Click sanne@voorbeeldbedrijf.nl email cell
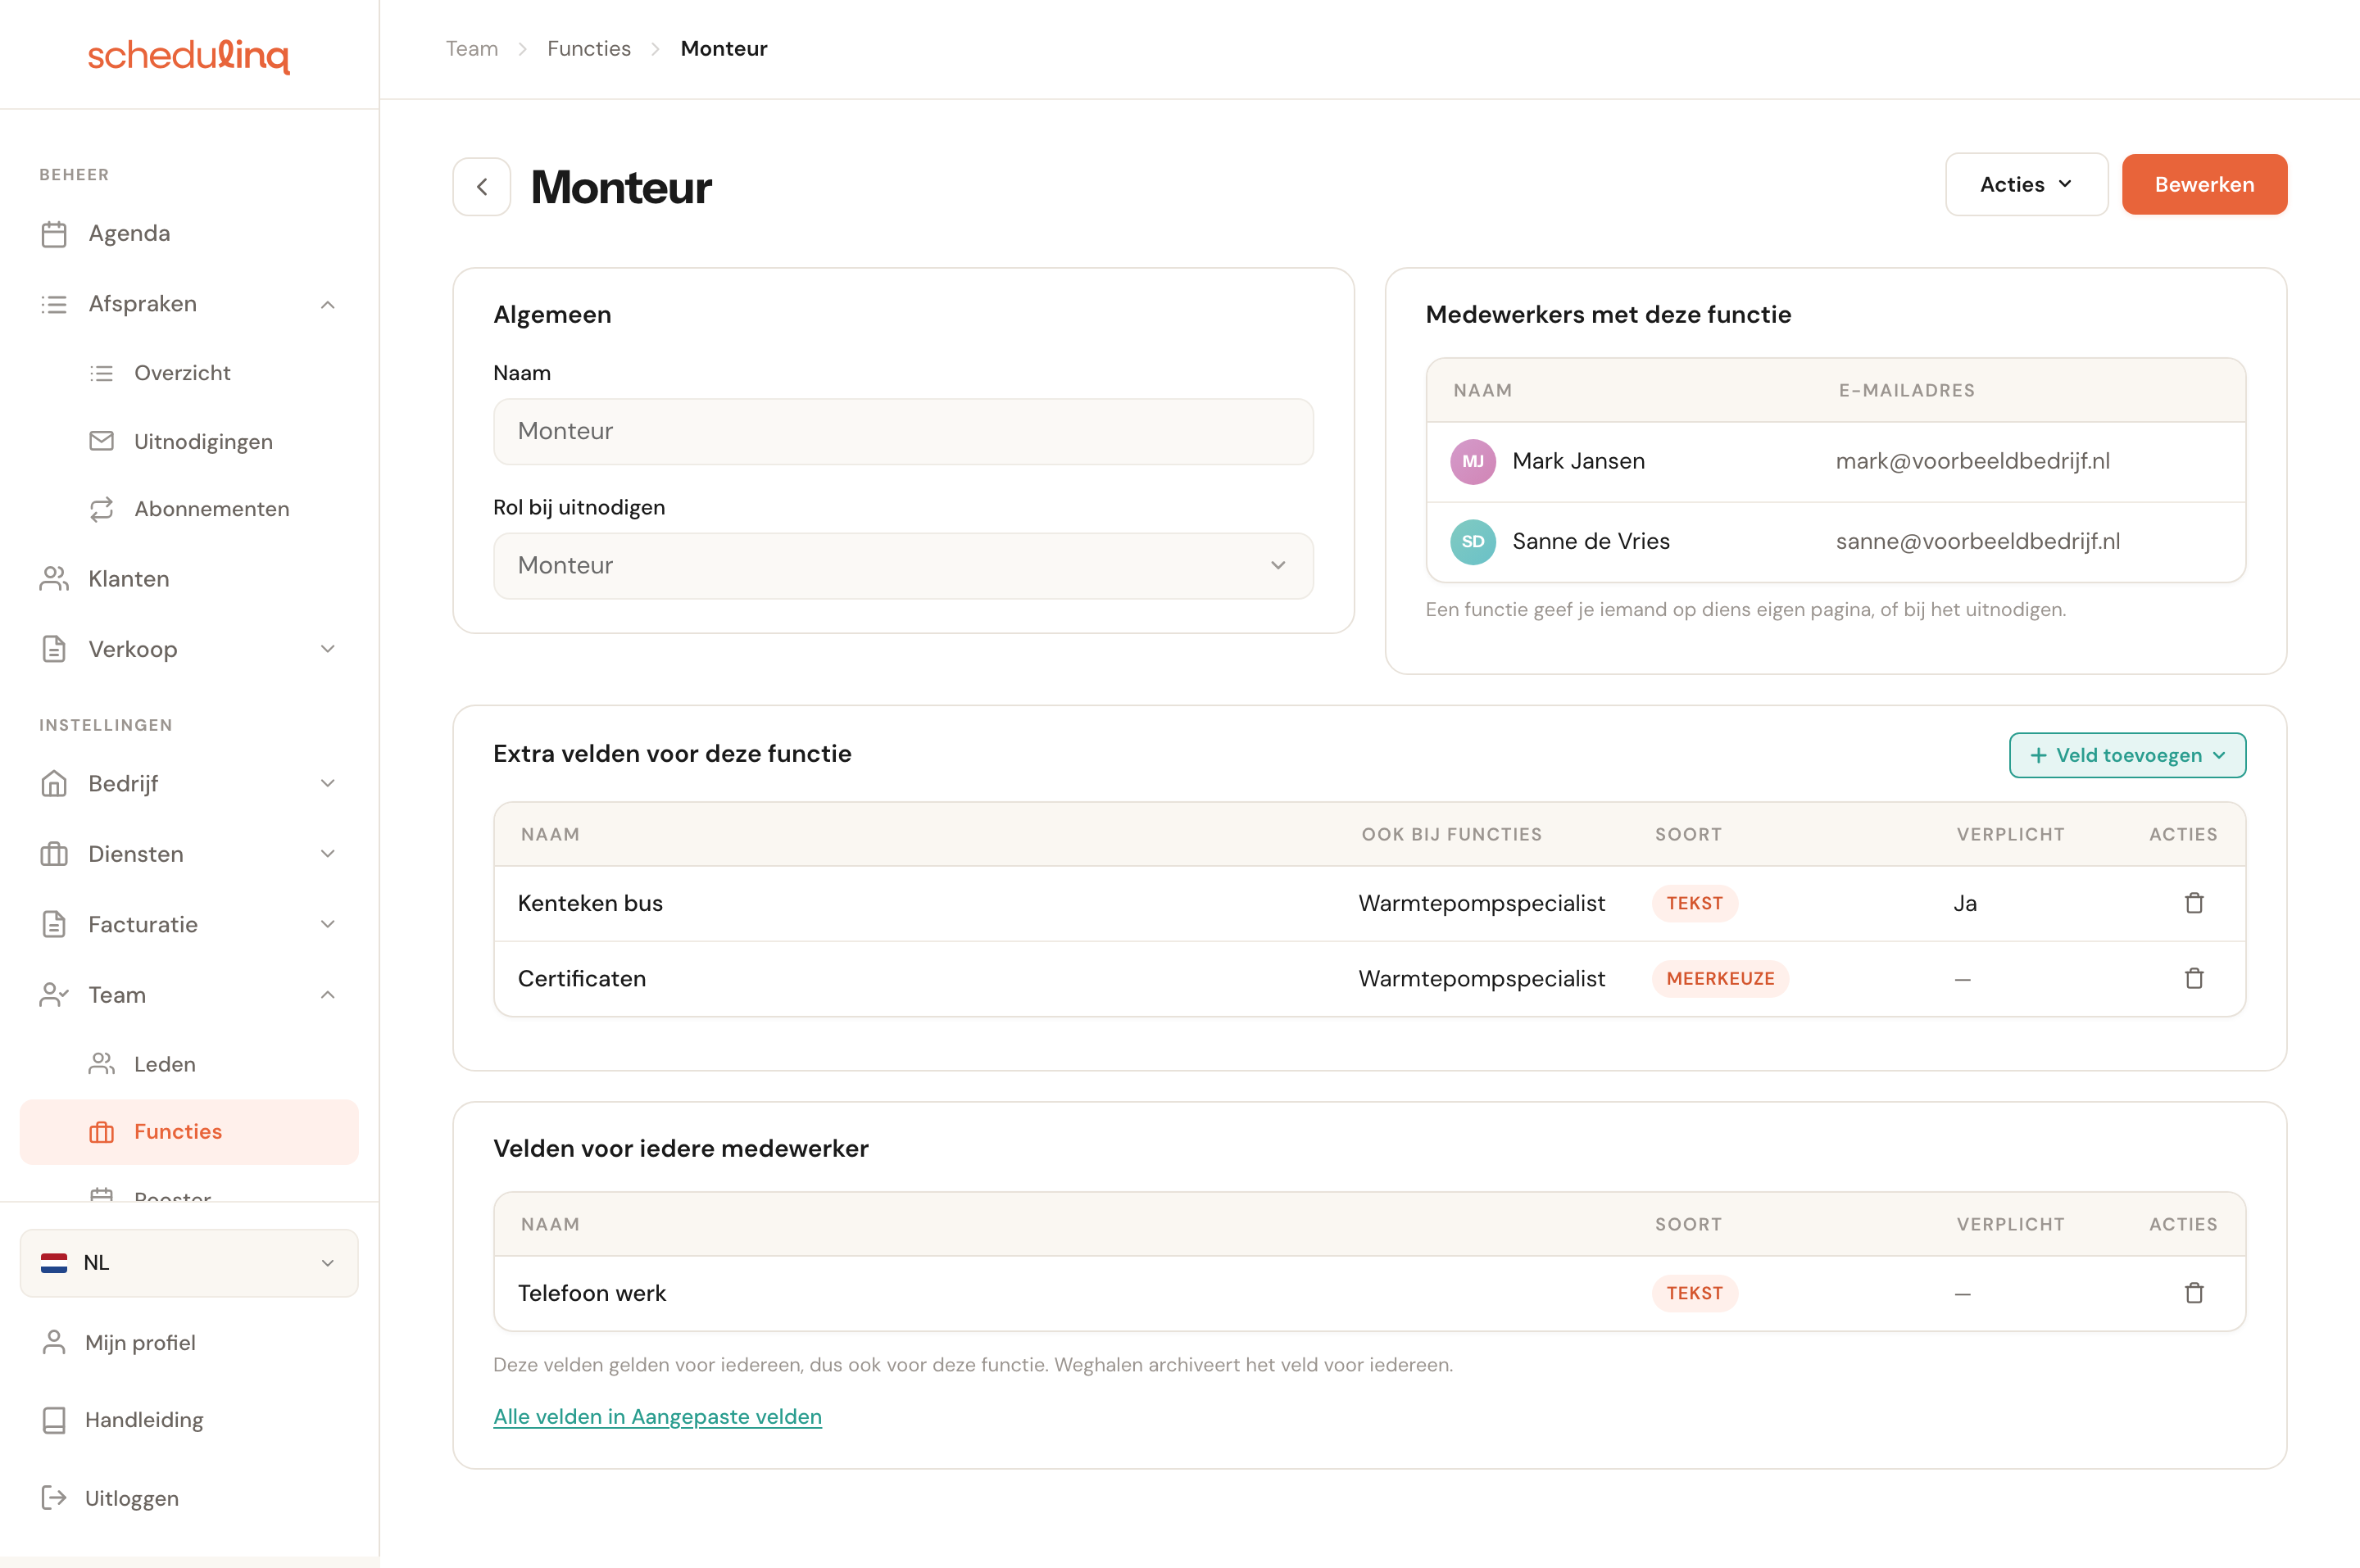 tap(1977, 541)
